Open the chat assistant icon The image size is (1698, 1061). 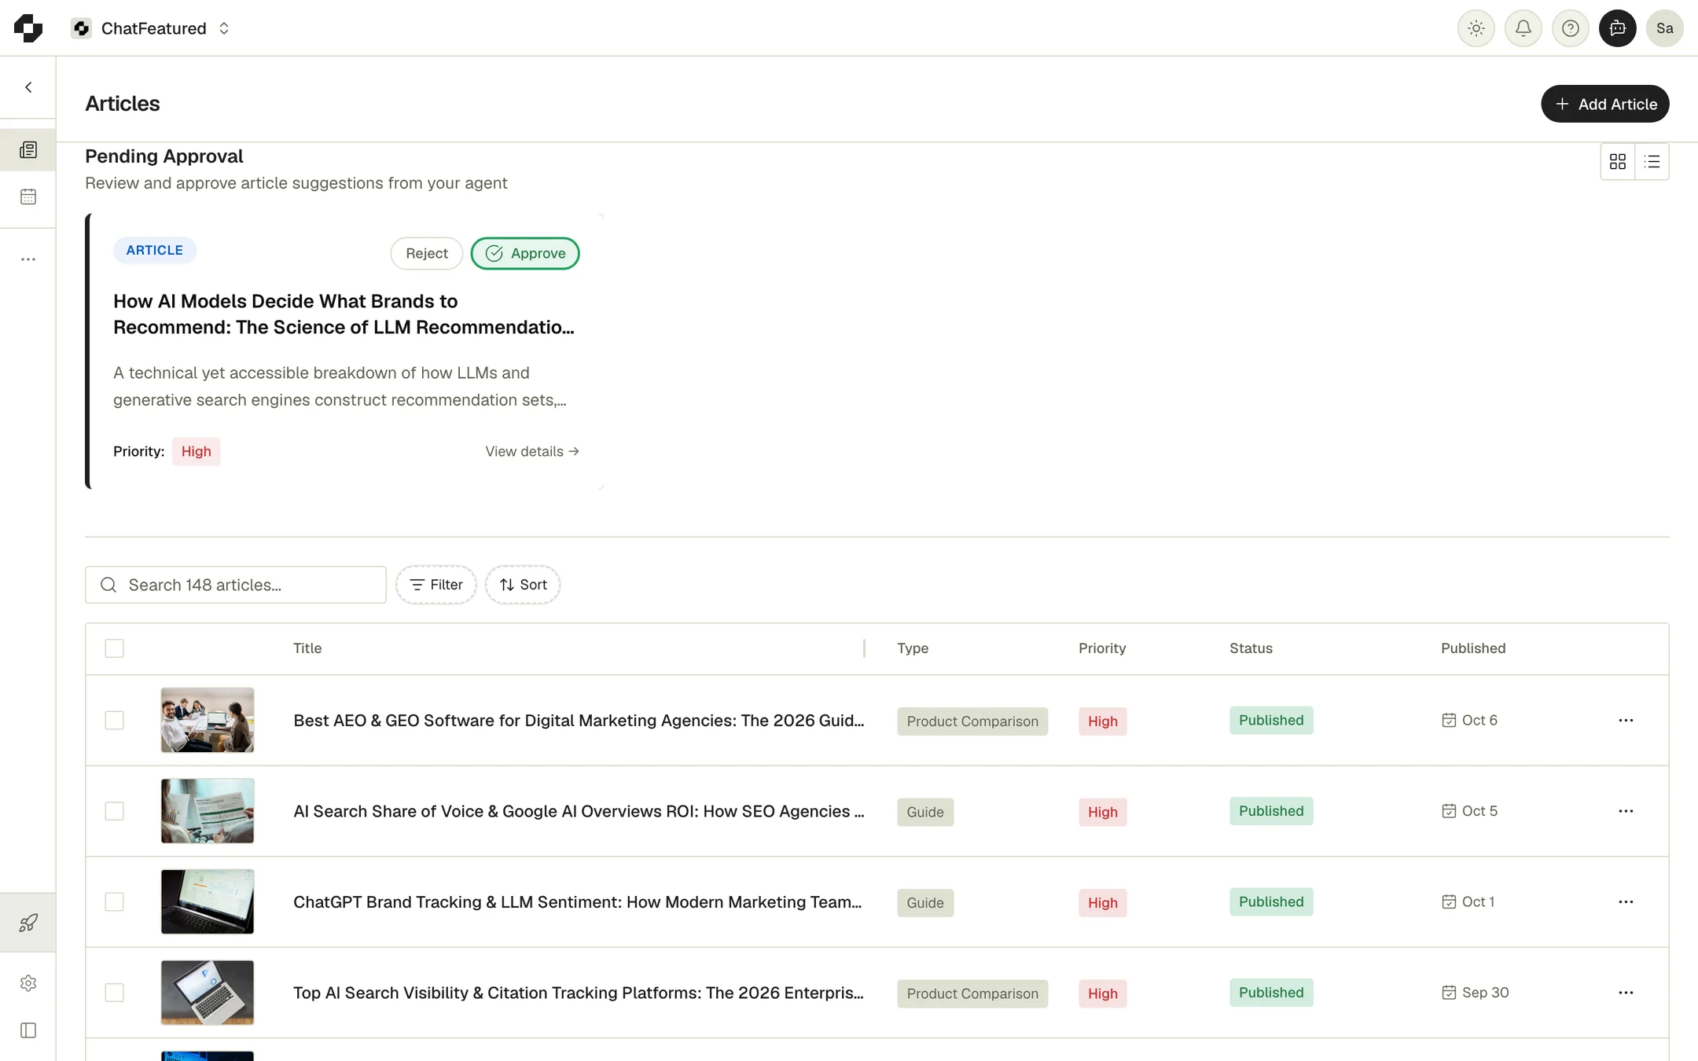1617,28
